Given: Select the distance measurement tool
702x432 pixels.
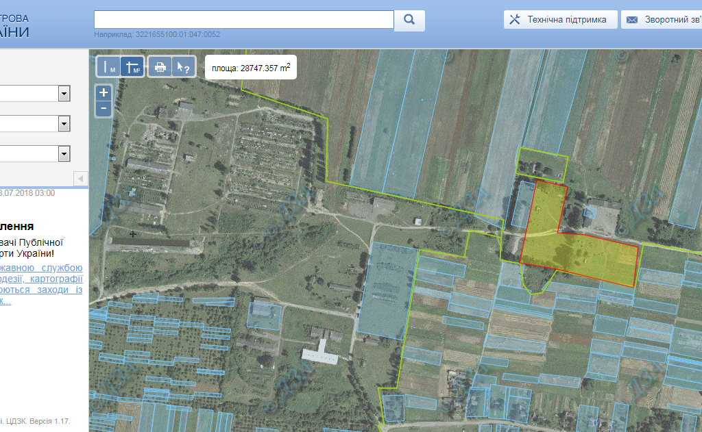Looking at the screenshot, I should coord(108,66).
